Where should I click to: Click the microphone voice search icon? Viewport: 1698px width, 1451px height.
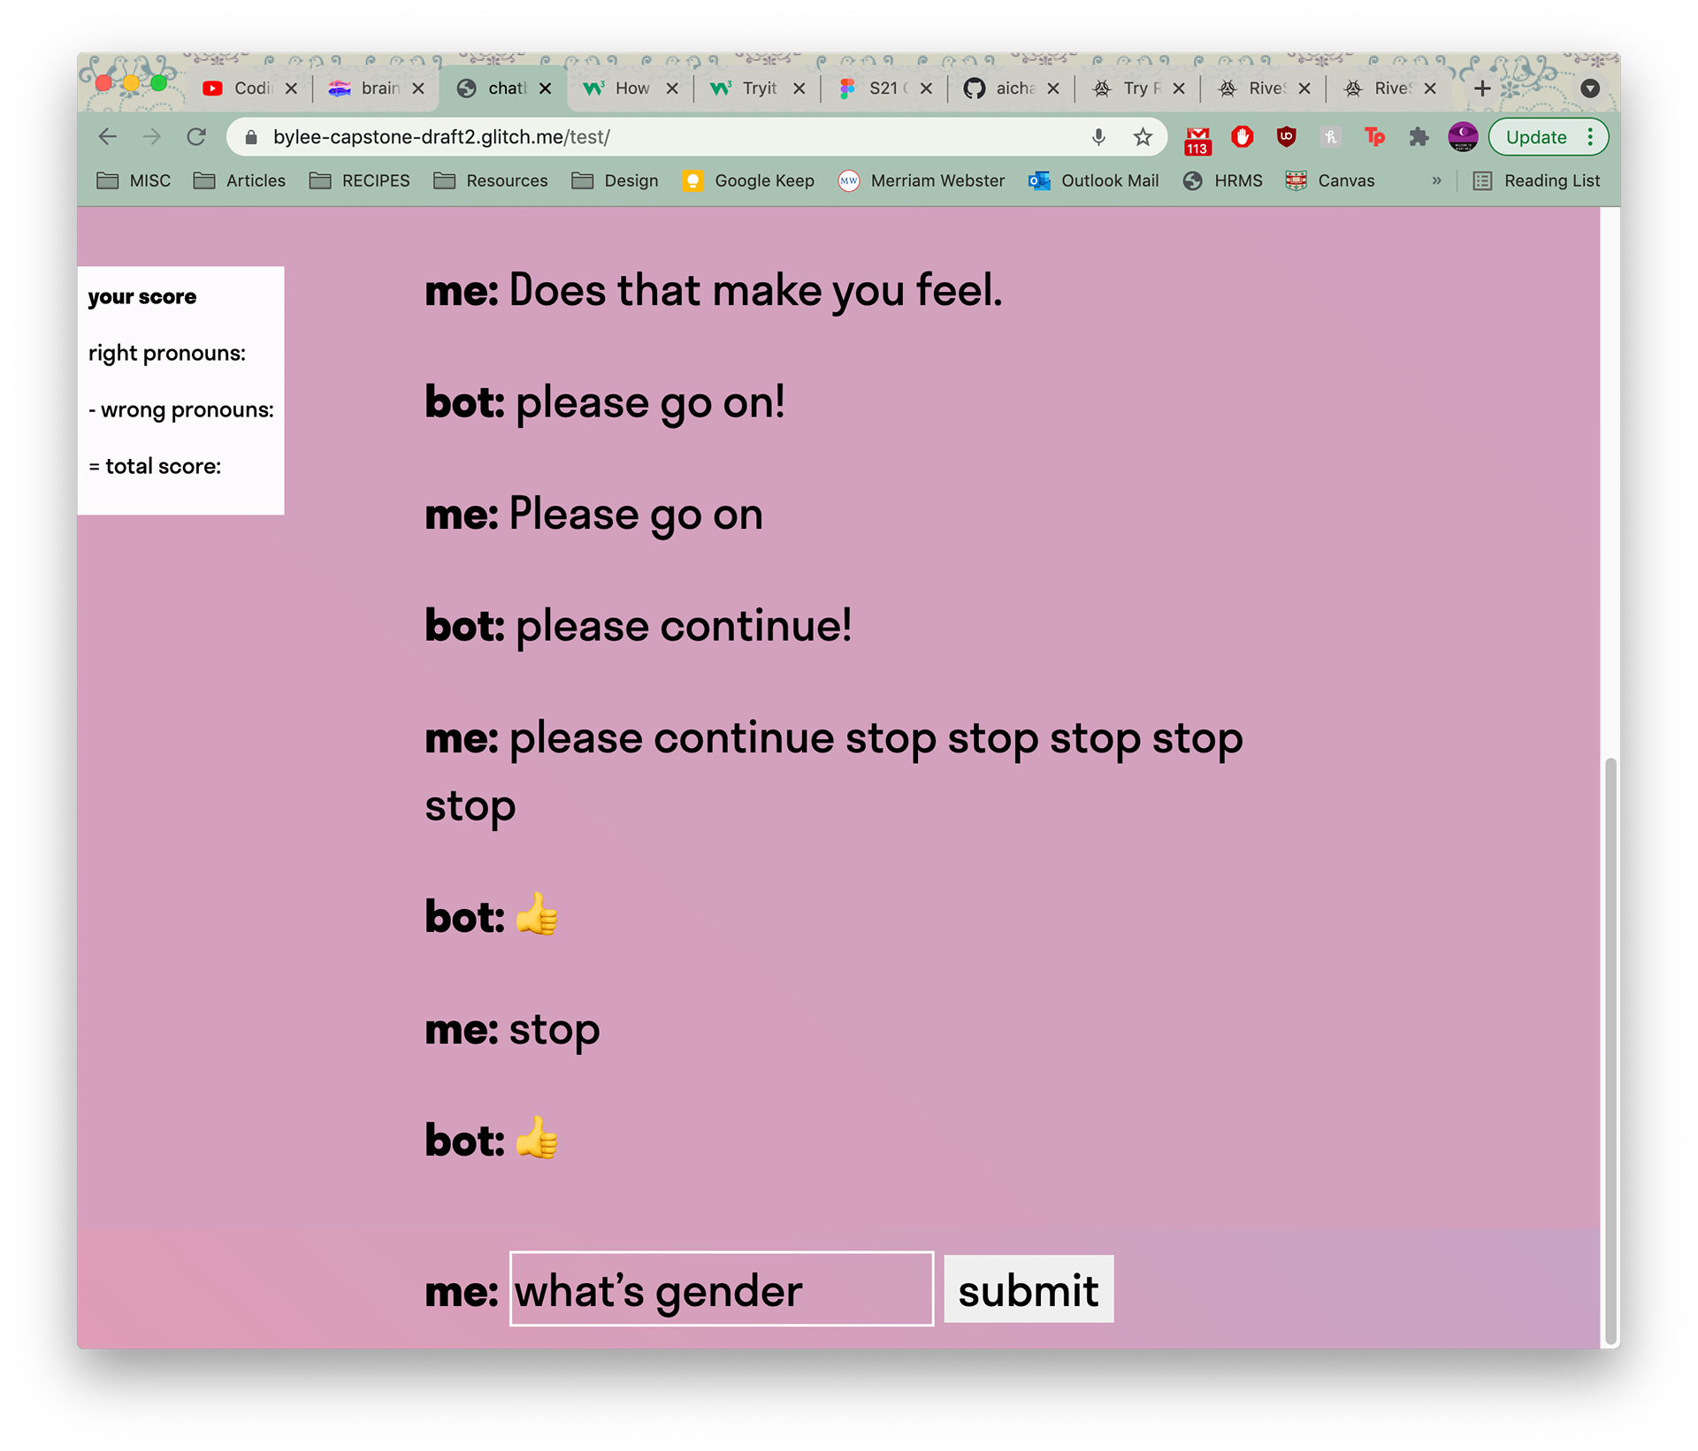[1098, 137]
